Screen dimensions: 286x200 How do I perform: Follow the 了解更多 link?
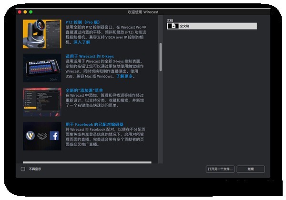[124, 76]
